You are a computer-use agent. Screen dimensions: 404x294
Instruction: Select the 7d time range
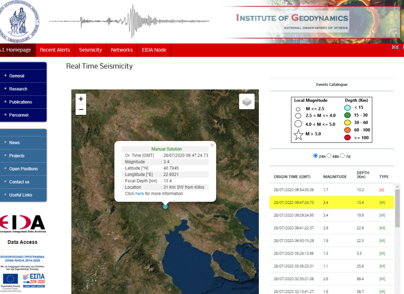342,156
